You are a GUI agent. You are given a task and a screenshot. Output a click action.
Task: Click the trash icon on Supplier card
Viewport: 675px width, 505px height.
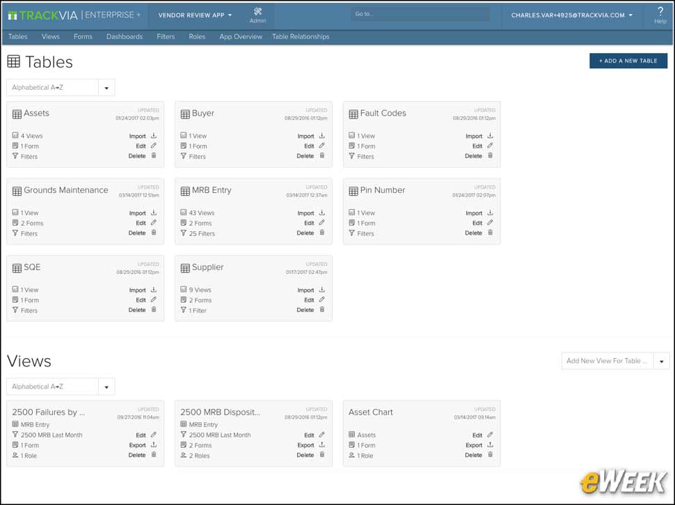tap(322, 310)
